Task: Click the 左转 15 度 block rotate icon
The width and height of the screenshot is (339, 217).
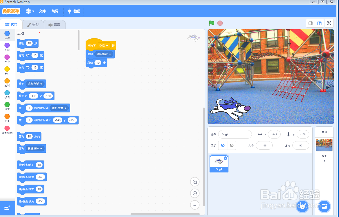Action: click(28, 67)
